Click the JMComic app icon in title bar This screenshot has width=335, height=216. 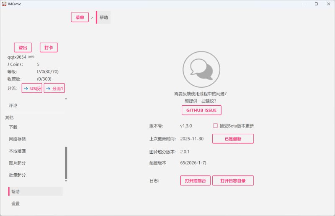coord(4,4)
